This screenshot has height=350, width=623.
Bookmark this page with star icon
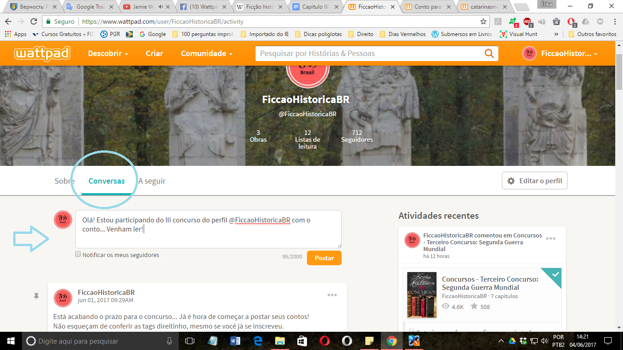pos(483,21)
